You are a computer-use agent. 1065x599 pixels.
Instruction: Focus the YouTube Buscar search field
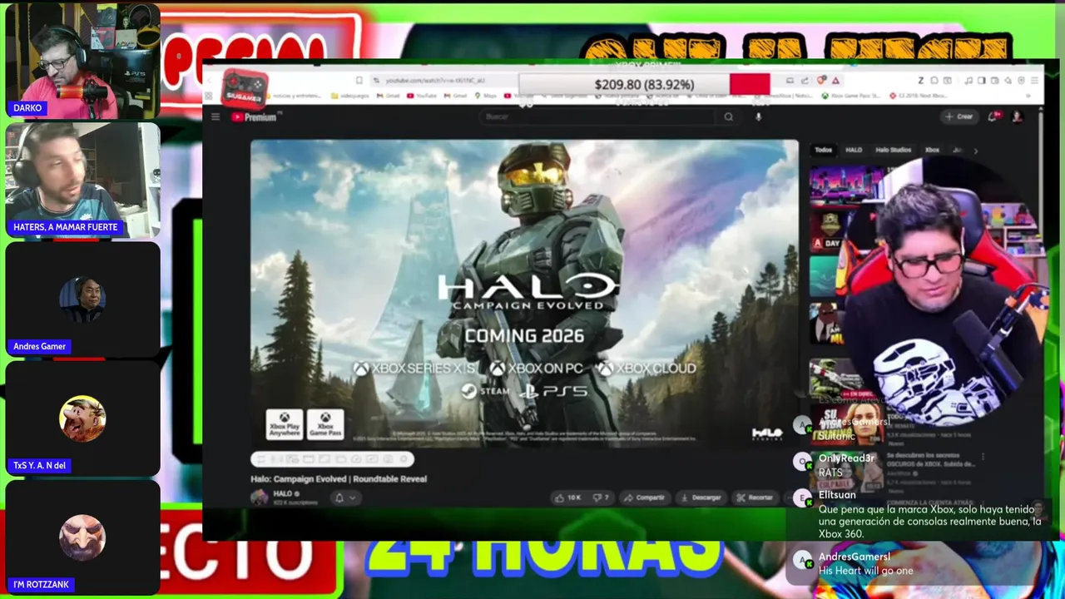(598, 116)
